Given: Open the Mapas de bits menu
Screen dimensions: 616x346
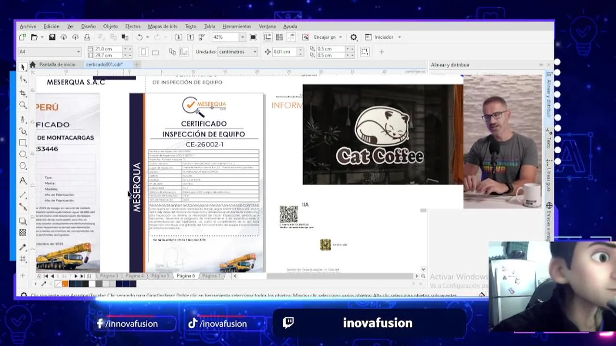Looking at the screenshot, I should (x=162, y=26).
